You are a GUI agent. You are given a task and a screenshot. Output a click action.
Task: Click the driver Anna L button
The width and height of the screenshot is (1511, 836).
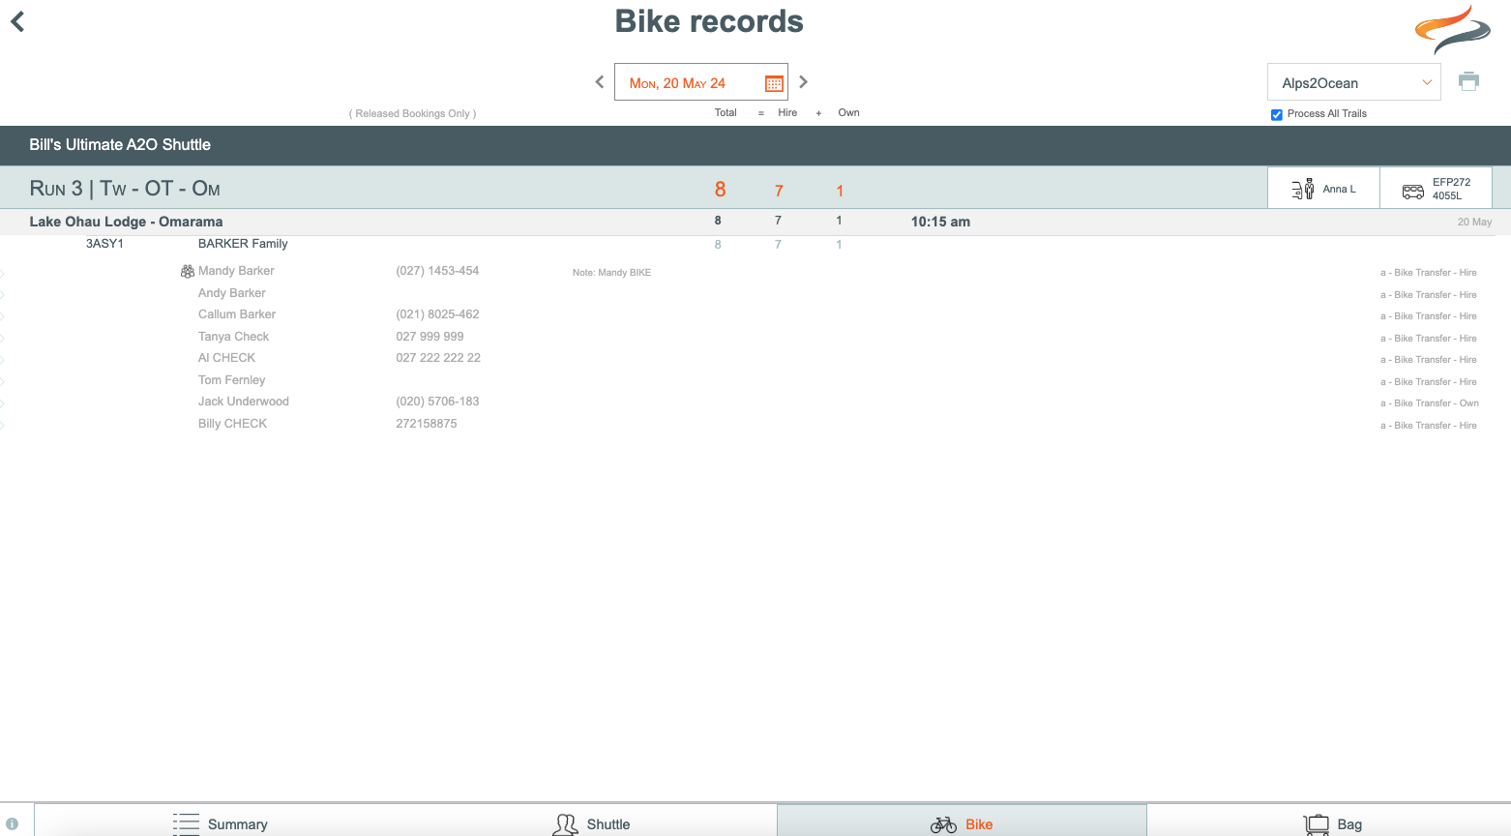(1323, 189)
